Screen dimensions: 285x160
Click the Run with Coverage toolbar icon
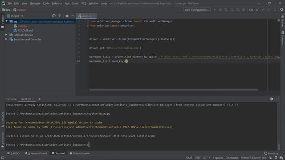coord(226,10)
